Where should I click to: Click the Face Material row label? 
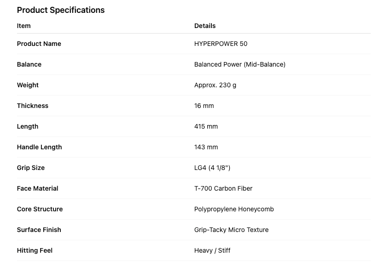pos(38,188)
